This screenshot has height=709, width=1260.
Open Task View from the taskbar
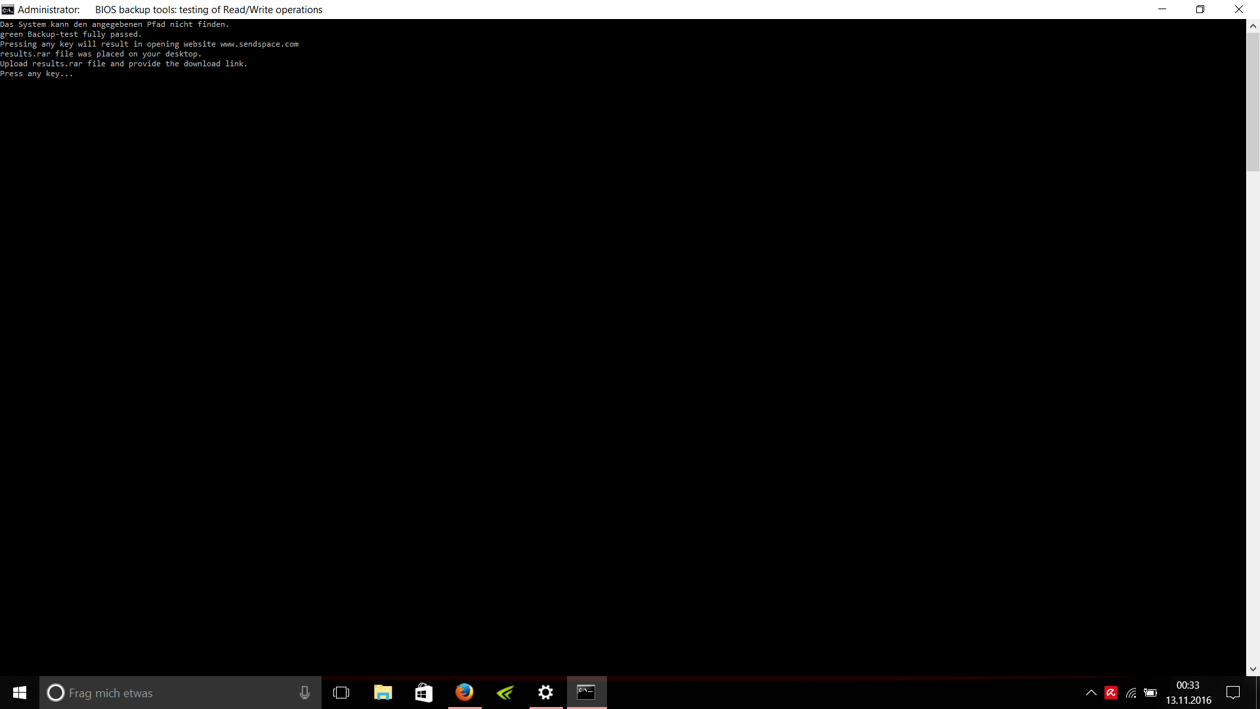pyautogui.click(x=341, y=693)
